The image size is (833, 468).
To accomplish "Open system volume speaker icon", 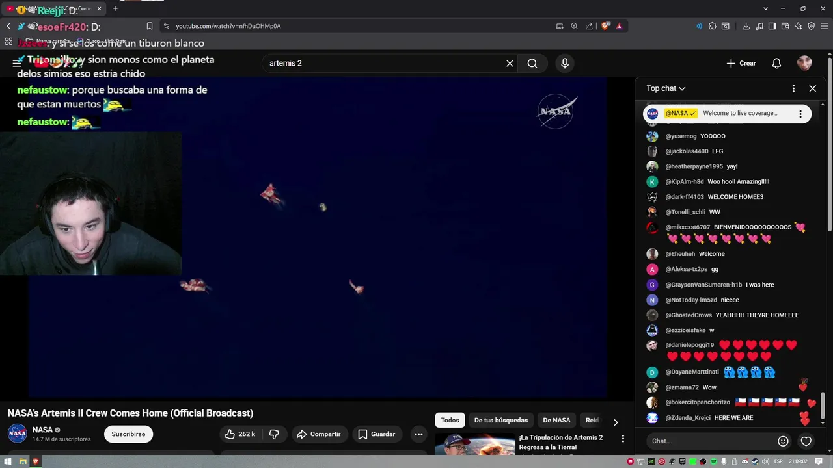I will [x=765, y=461].
